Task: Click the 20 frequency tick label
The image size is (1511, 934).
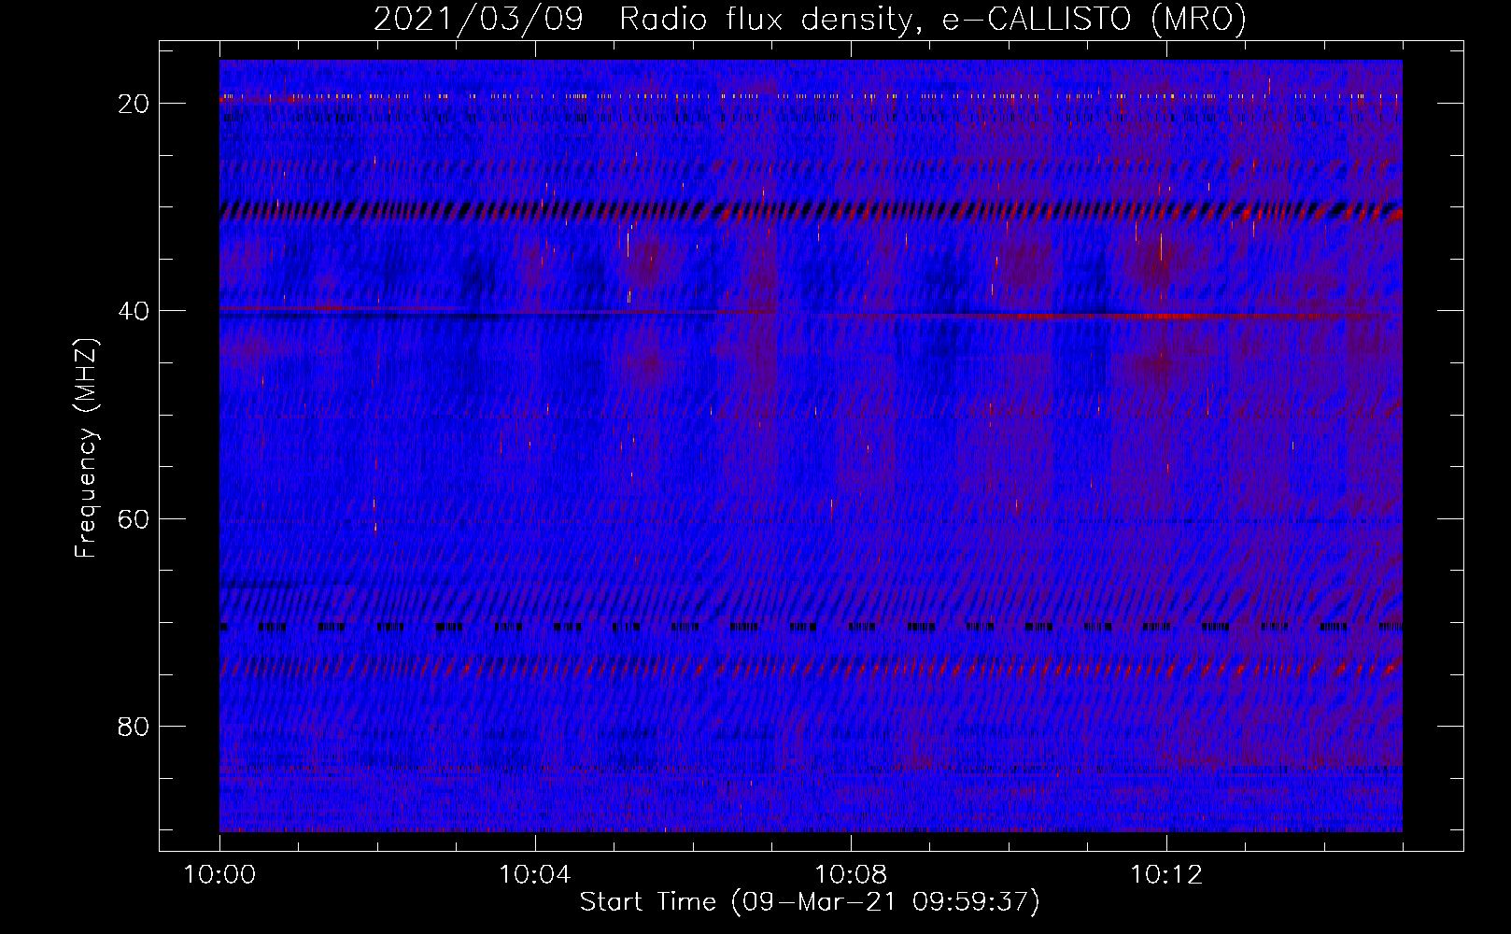Action: pyautogui.click(x=134, y=104)
